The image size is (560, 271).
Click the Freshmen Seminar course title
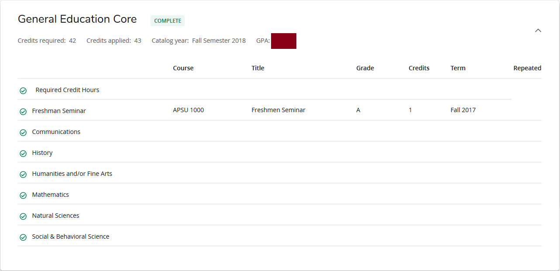(x=278, y=110)
